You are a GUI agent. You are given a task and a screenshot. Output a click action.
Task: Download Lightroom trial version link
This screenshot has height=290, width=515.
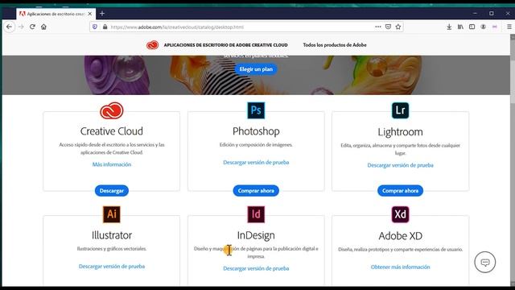[400, 165]
